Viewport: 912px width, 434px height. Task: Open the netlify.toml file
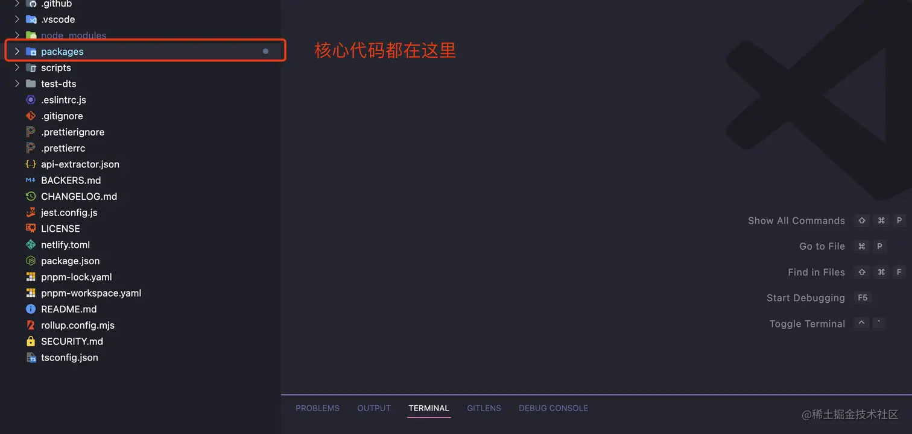tap(66, 244)
